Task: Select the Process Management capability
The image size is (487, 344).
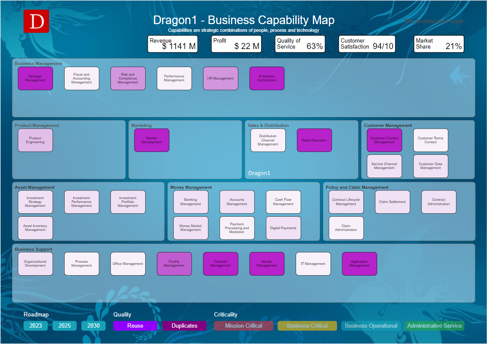Action: (82, 264)
